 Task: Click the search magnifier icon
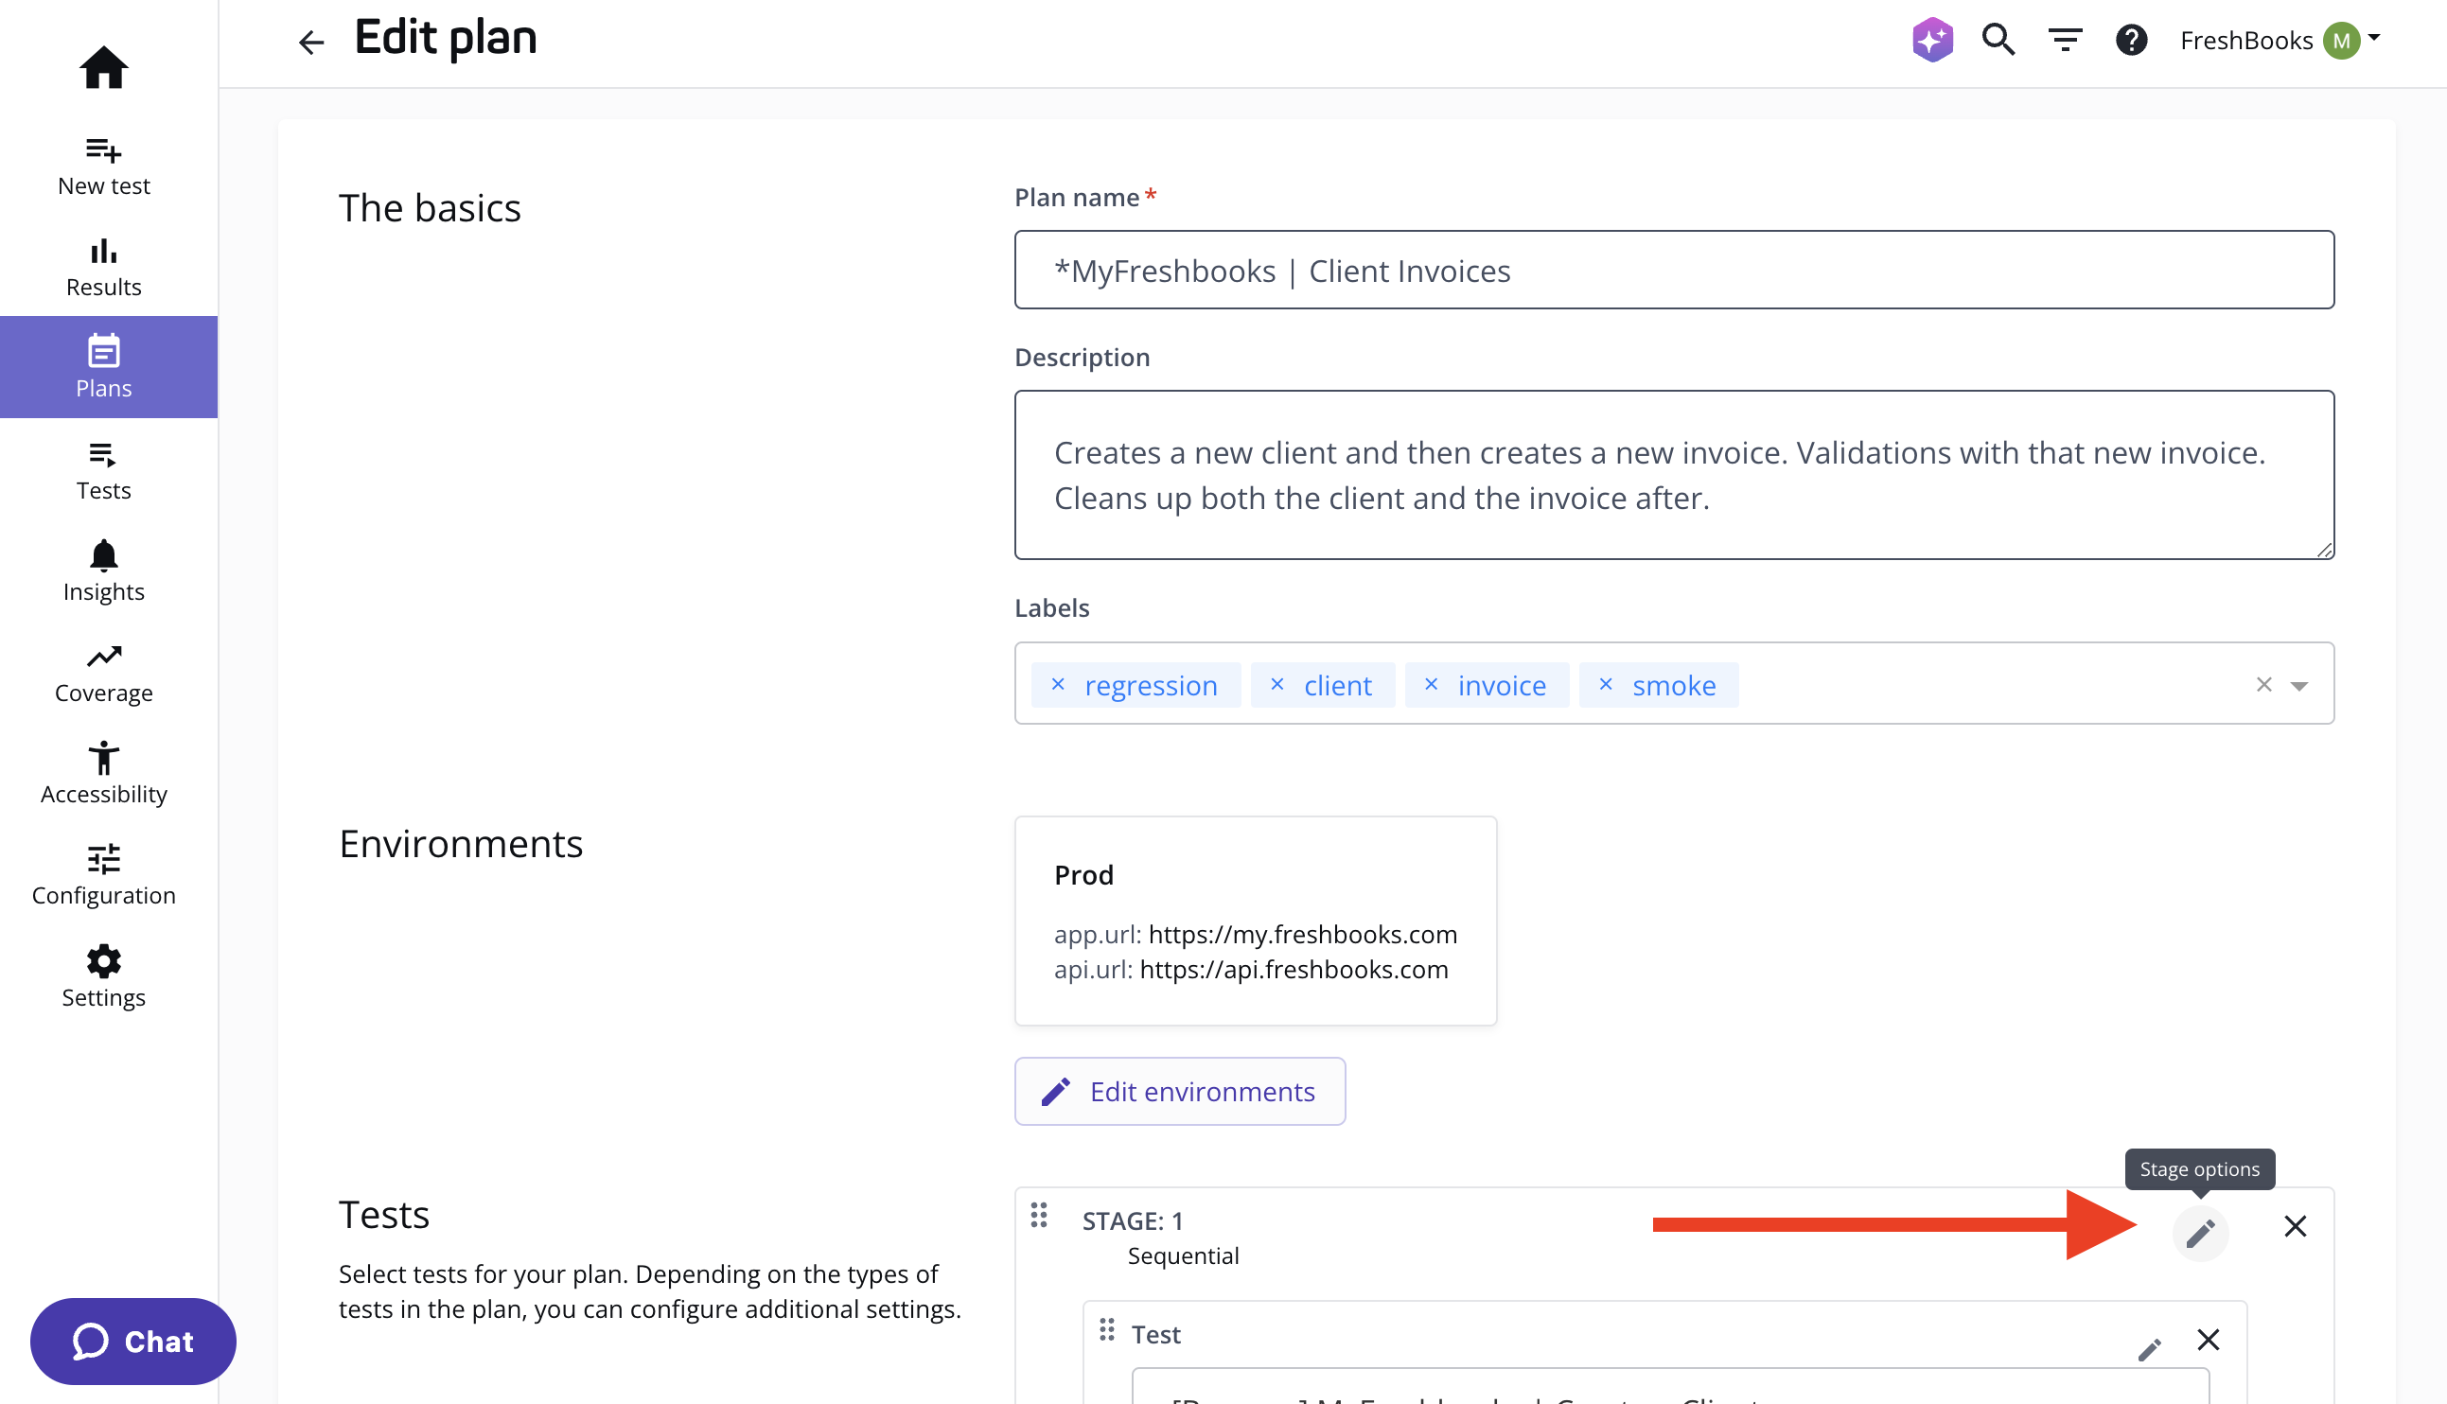1998,40
